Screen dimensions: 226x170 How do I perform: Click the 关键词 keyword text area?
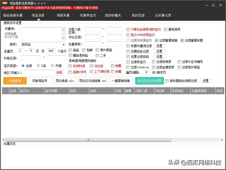click(41, 33)
